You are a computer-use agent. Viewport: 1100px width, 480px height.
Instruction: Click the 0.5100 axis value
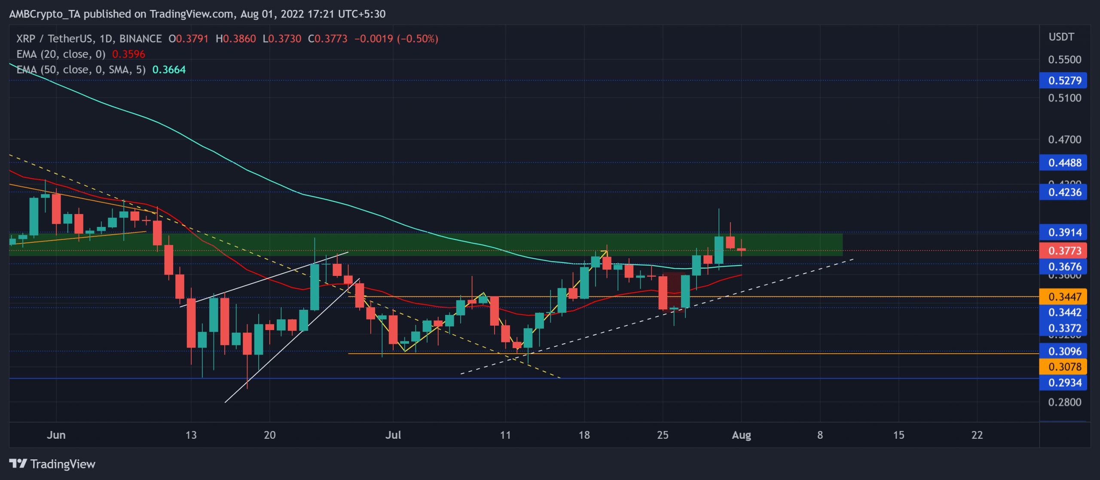pos(1064,98)
